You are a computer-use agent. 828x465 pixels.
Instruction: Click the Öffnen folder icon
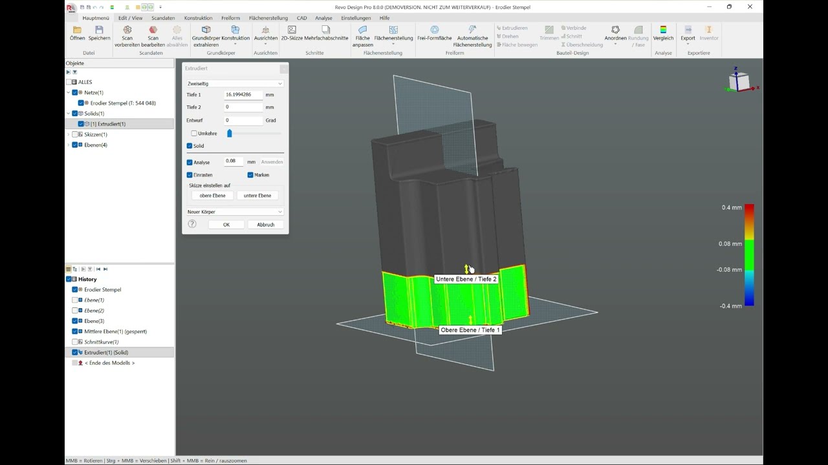click(77, 30)
